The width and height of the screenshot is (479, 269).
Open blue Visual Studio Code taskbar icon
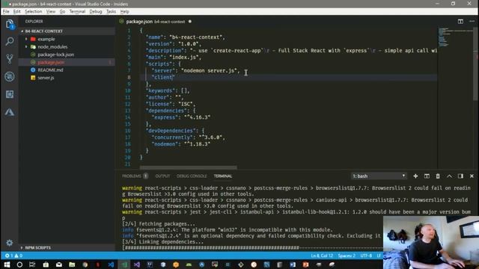click(x=111, y=265)
